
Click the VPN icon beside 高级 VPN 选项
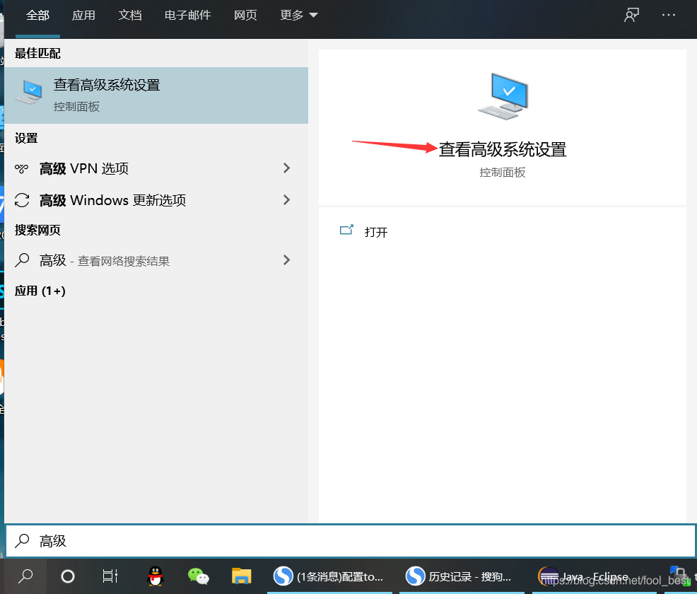click(x=21, y=168)
